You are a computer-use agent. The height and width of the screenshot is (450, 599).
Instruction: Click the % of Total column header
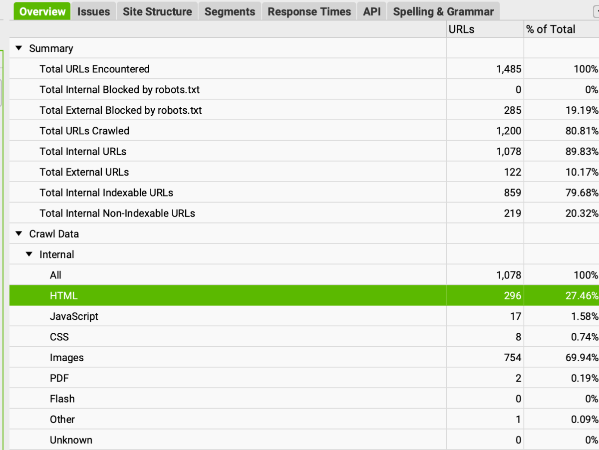coord(551,29)
